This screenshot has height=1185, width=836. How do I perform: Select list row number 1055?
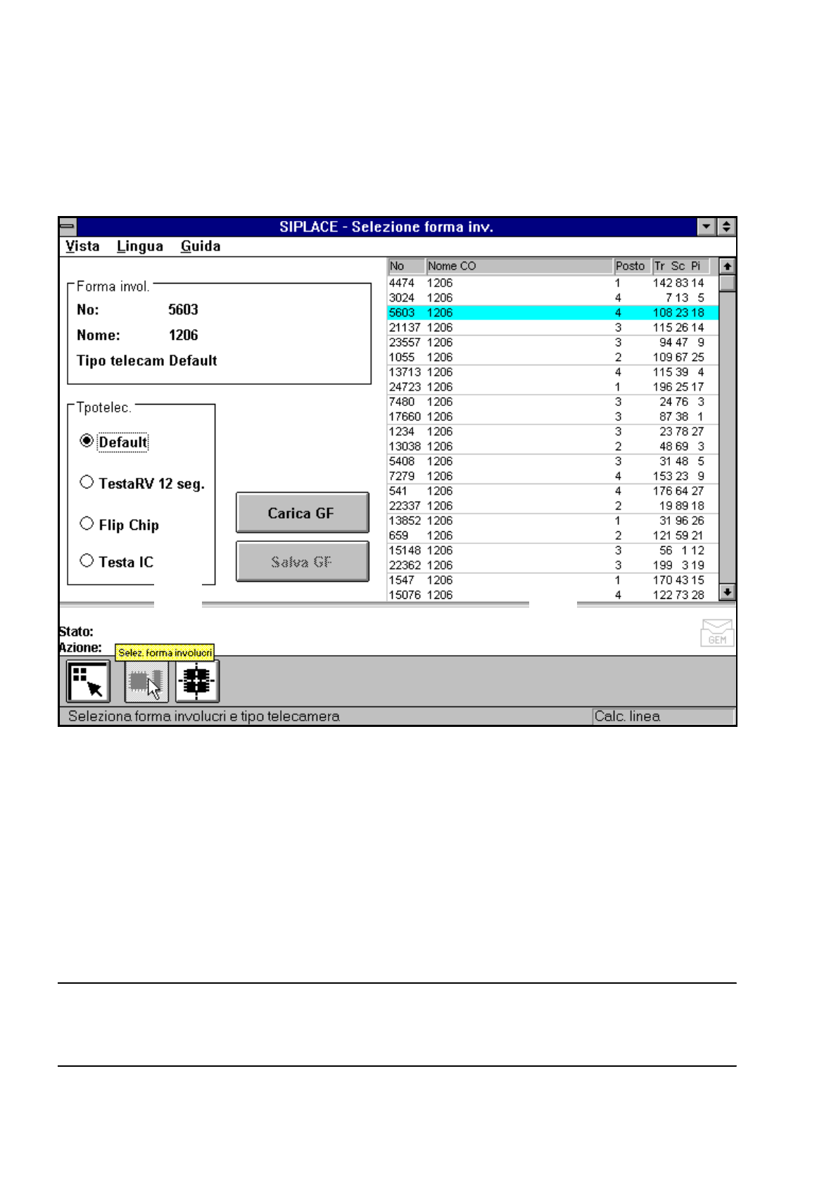point(552,357)
